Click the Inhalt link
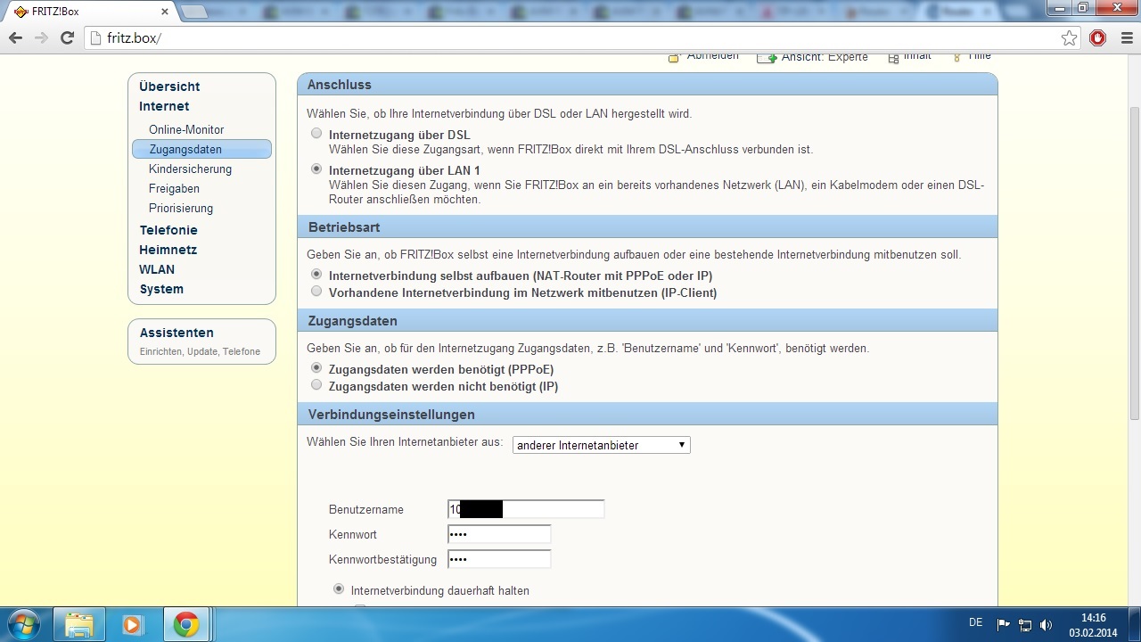The image size is (1141, 642). click(917, 56)
